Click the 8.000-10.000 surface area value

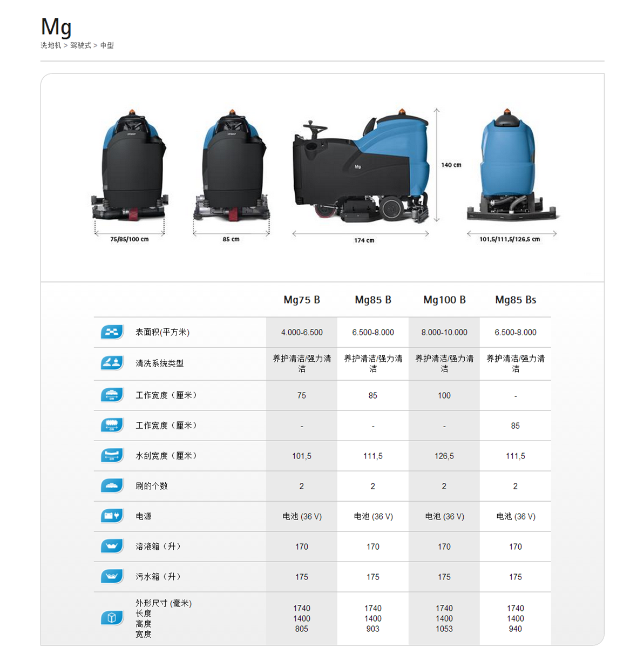coord(444,332)
